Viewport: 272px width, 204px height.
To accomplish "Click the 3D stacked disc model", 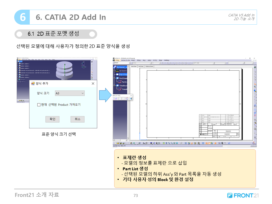I will (64, 70).
